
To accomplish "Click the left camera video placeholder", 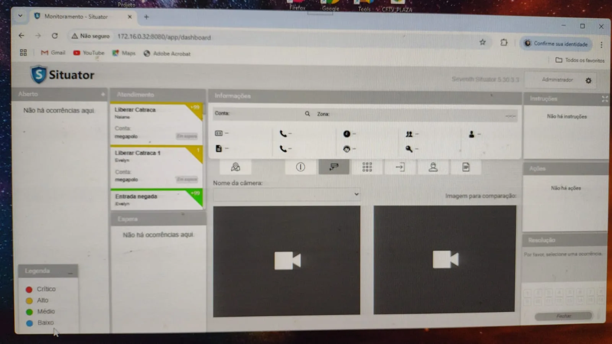I will point(286,261).
